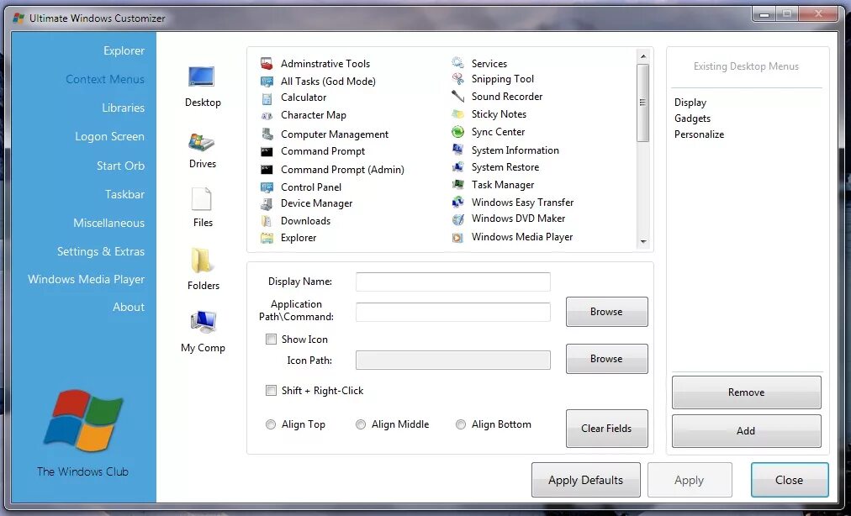851x516 pixels.
Task: Click the Sticky Notes icon
Action: pos(458,114)
